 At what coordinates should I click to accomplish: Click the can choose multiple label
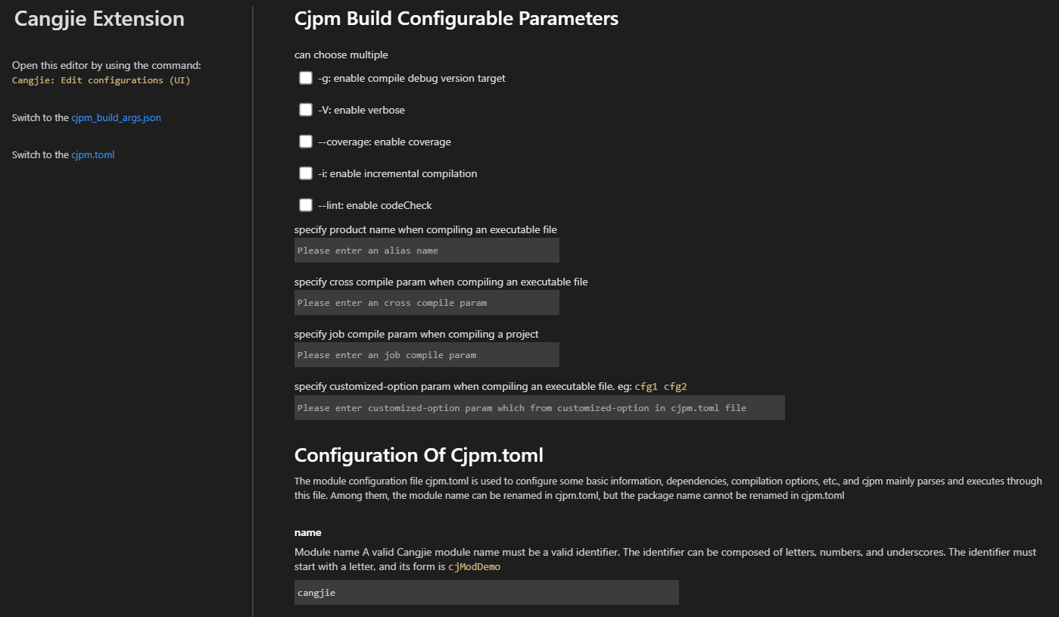coord(341,55)
